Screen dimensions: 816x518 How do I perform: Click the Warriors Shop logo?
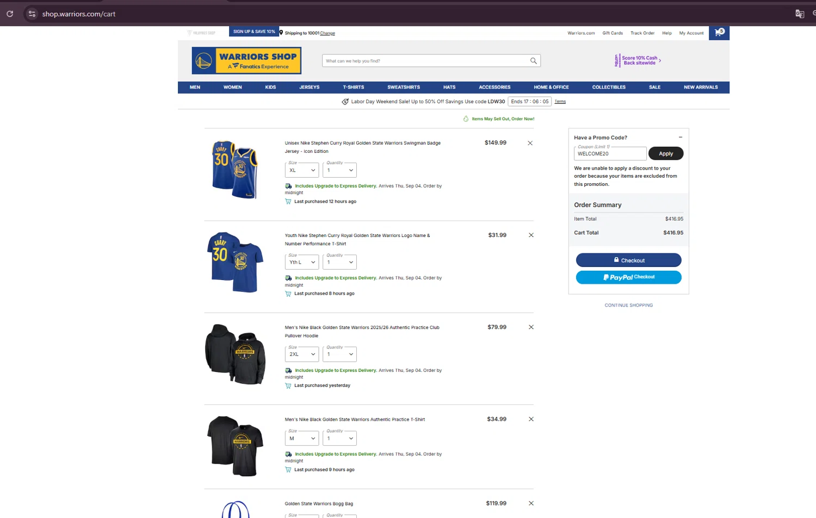point(246,60)
